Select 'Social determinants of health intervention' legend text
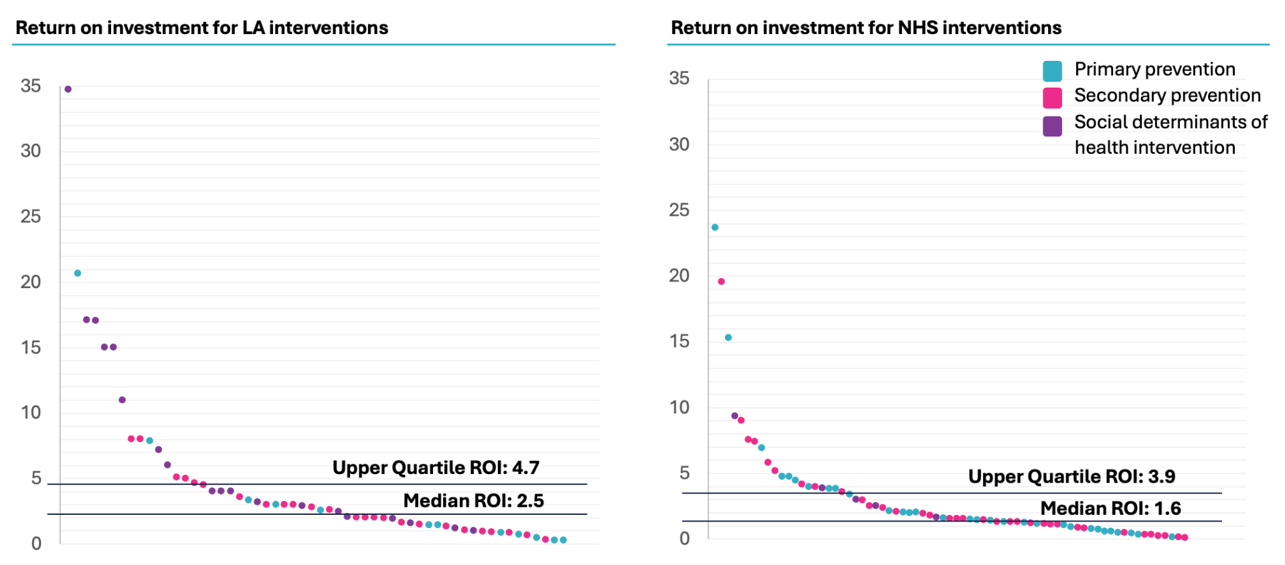This screenshot has width=1285, height=565. 1171,134
